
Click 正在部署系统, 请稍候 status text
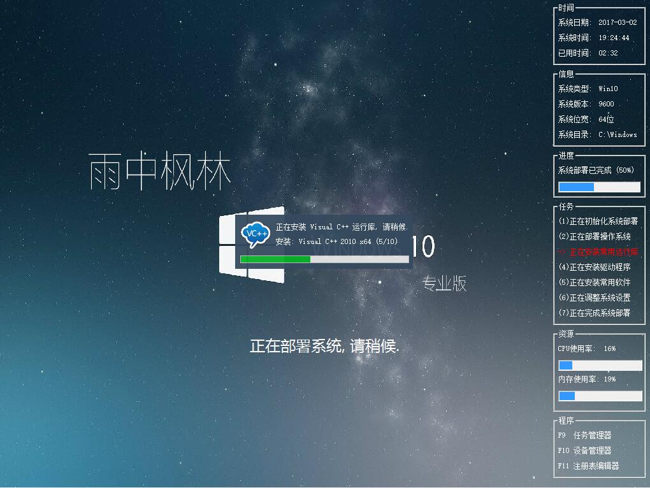324,346
